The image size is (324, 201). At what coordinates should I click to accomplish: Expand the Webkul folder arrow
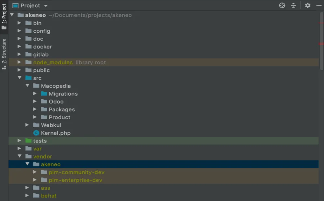(x=27, y=125)
